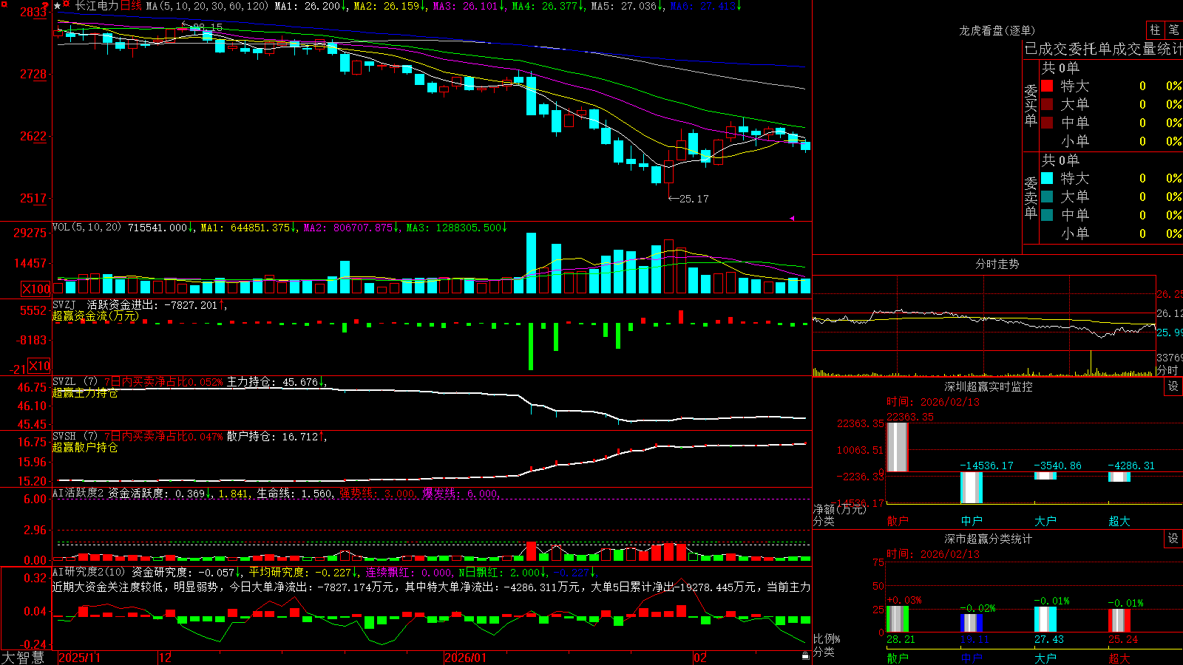Screen dimensions: 1183x665
Task: Click the X10 multiplier box on SVZJ axis
Action: point(39,366)
